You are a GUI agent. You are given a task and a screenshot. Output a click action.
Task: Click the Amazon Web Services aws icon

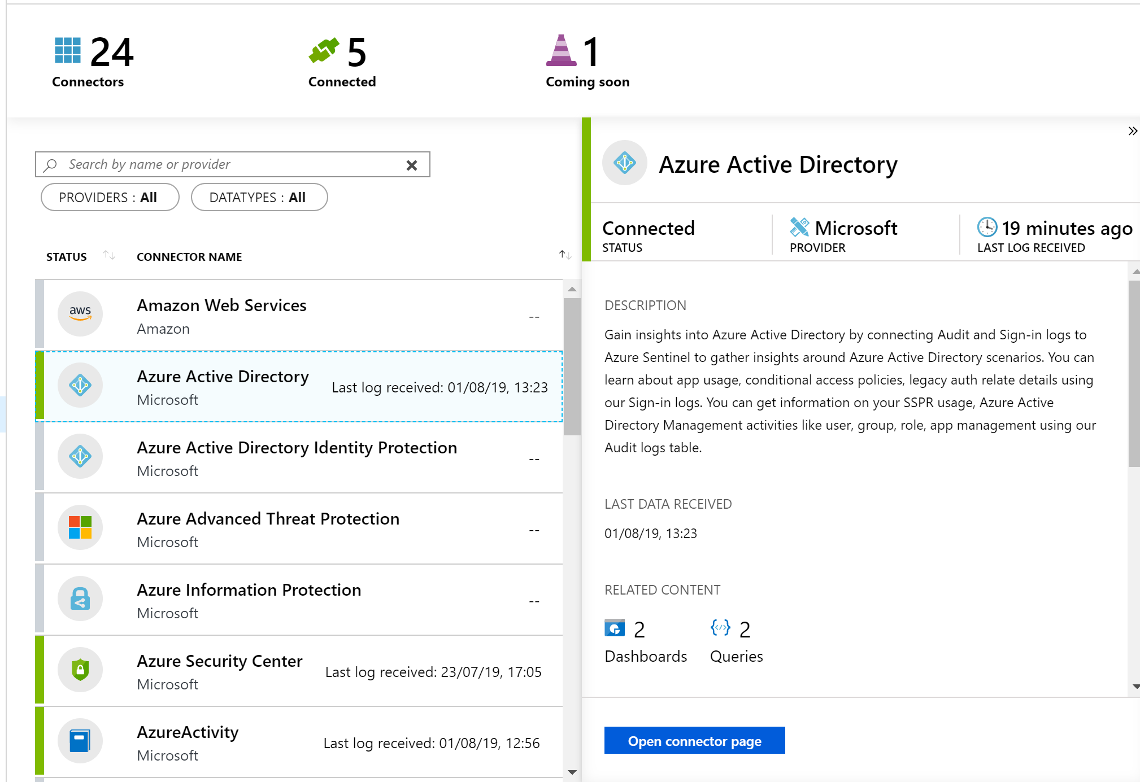tap(80, 314)
